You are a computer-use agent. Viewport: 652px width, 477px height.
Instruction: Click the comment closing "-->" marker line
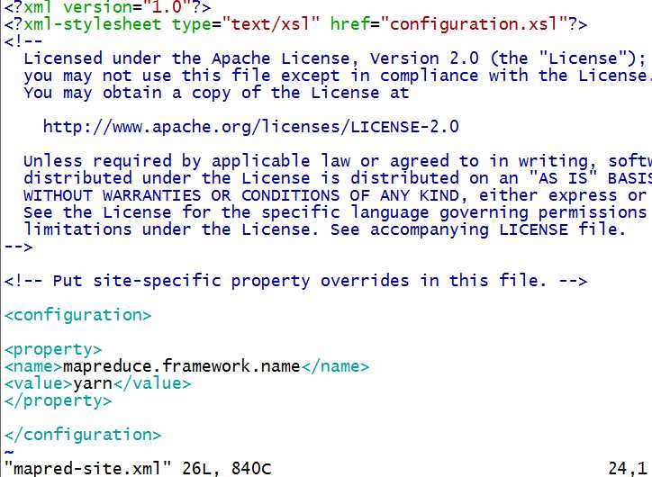click(x=18, y=247)
